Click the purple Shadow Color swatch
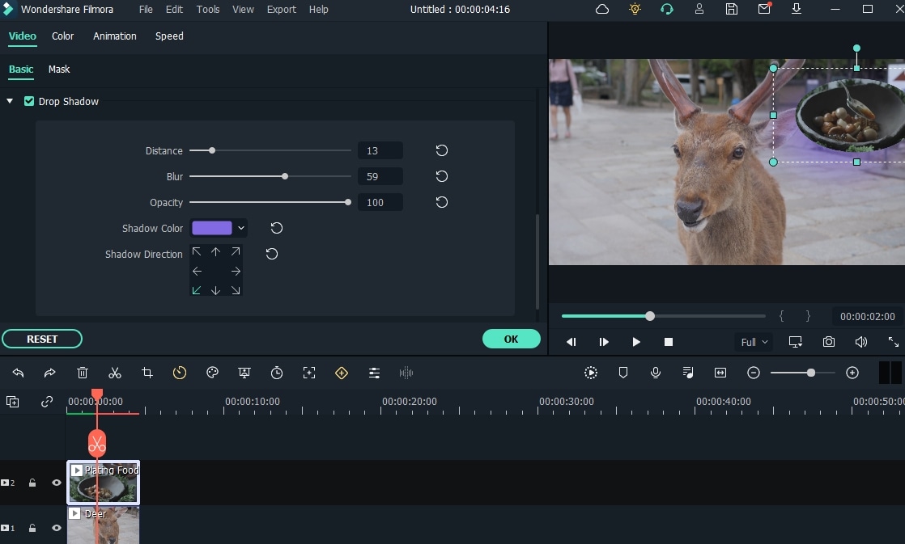The width and height of the screenshot is (905, 544). [212, 229]
